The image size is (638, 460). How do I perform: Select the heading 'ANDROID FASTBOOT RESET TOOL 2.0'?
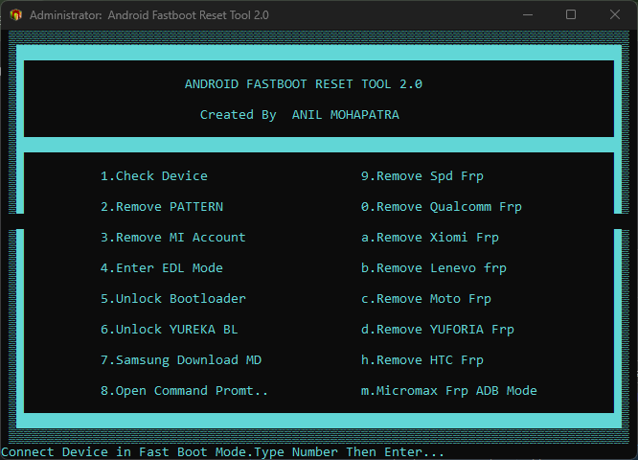point(304,84)
